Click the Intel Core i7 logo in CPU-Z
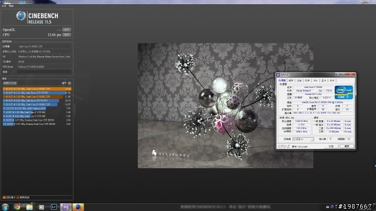The width and height of the screenshot is (376, 211). pyautogui.click(x=344, y=93)
